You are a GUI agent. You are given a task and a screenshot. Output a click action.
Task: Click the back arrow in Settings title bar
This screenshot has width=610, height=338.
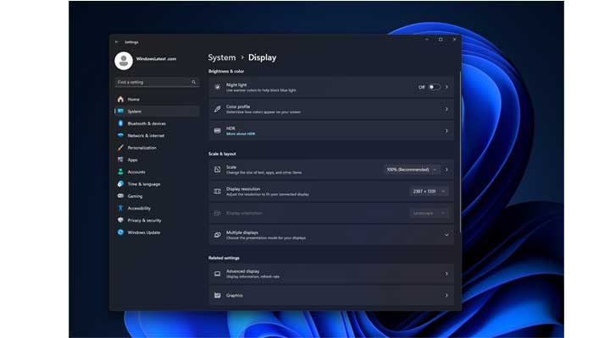click(117, 42)
